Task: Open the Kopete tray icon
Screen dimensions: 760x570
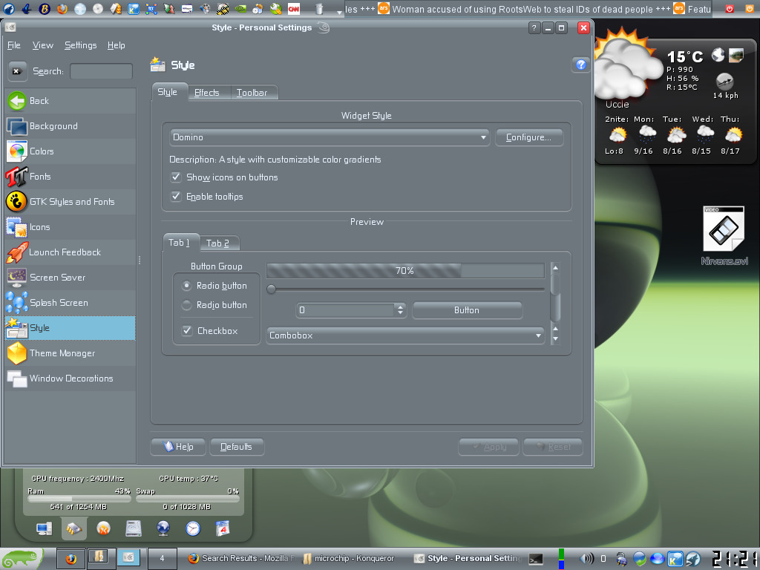Action: coord(675,558)
